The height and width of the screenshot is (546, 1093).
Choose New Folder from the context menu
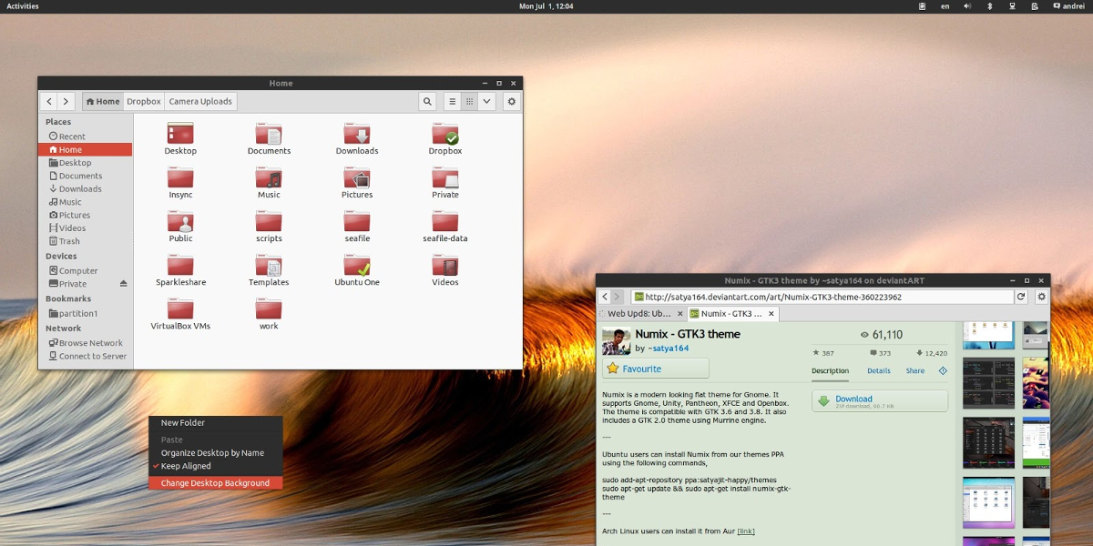(x=216, y=423)
